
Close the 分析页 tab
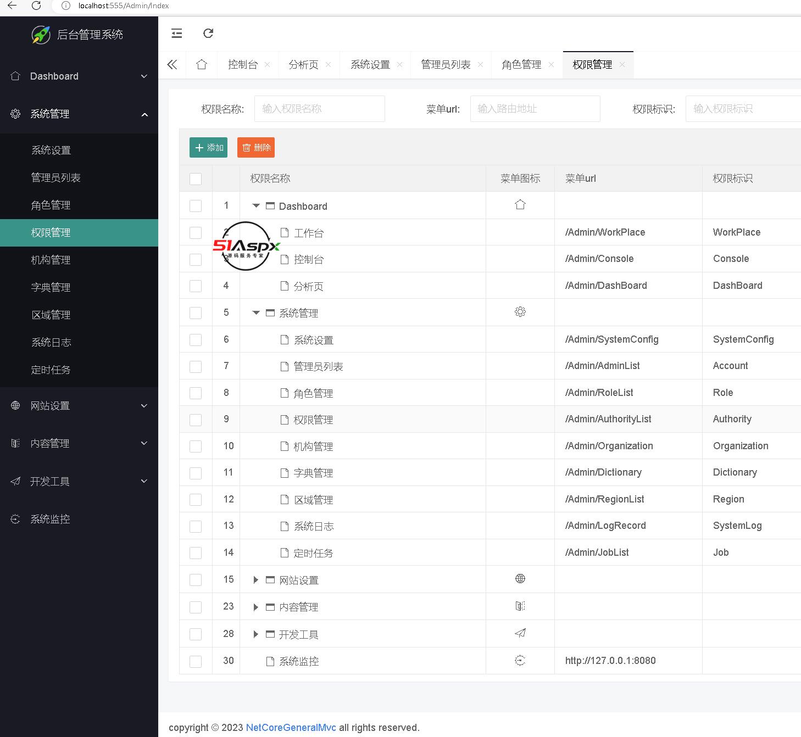click(329, 65)
